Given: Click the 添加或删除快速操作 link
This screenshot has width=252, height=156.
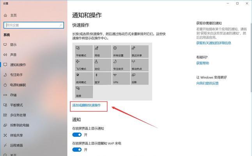Looking at the screenshot, I should [x=87, y=105].
